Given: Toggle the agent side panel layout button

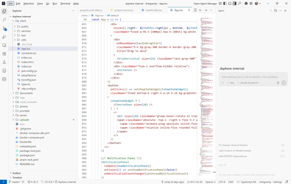Looking at the screenshot, I should [235, 3].
